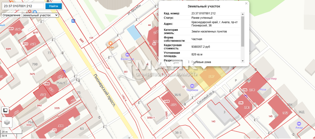Select the highlighted parcel 2287

[x=211, y=76]
